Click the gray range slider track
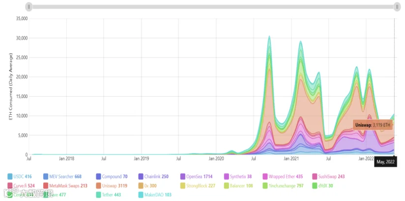Screen dimensions: 405x201 [213, 7]
